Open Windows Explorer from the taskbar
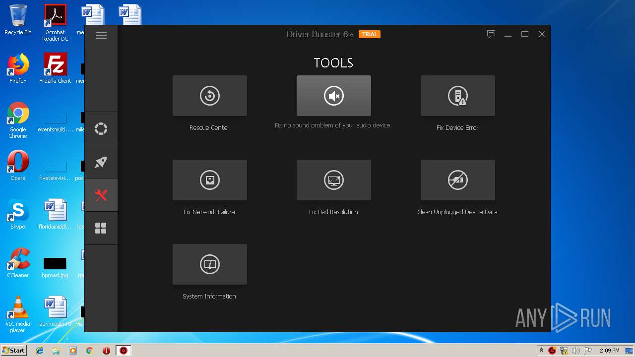 (56, 351)
